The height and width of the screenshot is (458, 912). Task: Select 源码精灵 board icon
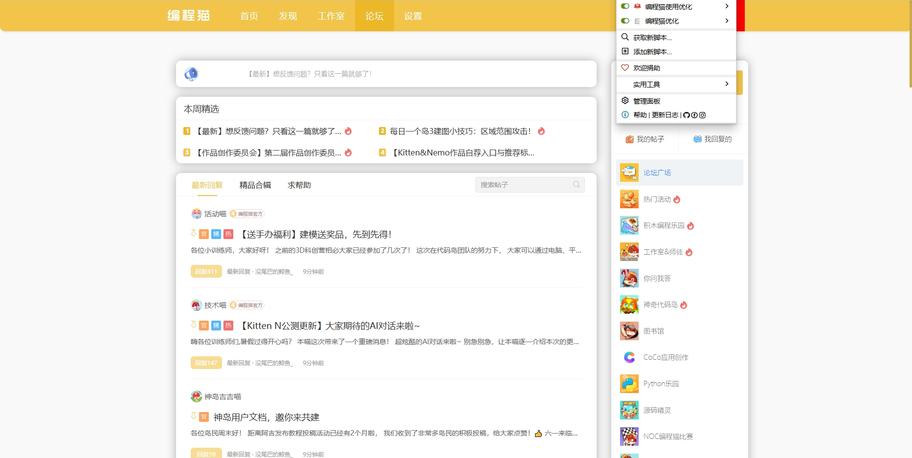pyautogui.click(x=629, y=410)
